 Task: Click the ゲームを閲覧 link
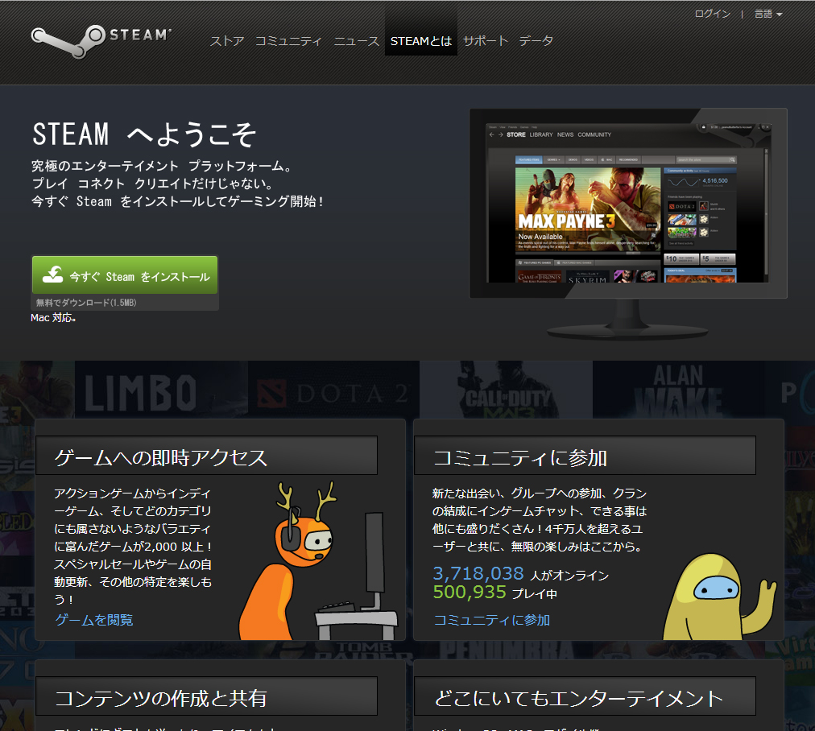point(94,620)
